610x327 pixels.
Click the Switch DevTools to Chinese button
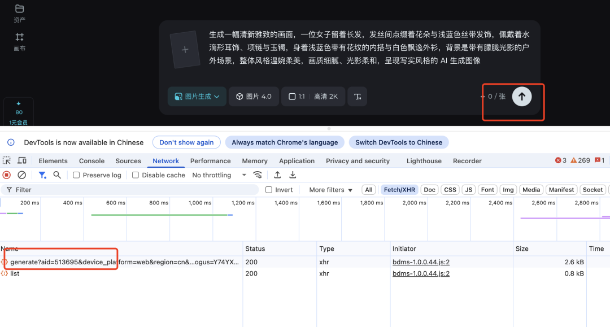(x=399, y=142)
